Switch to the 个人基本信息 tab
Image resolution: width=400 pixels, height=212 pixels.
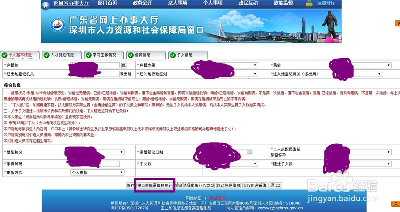point(20,55)
